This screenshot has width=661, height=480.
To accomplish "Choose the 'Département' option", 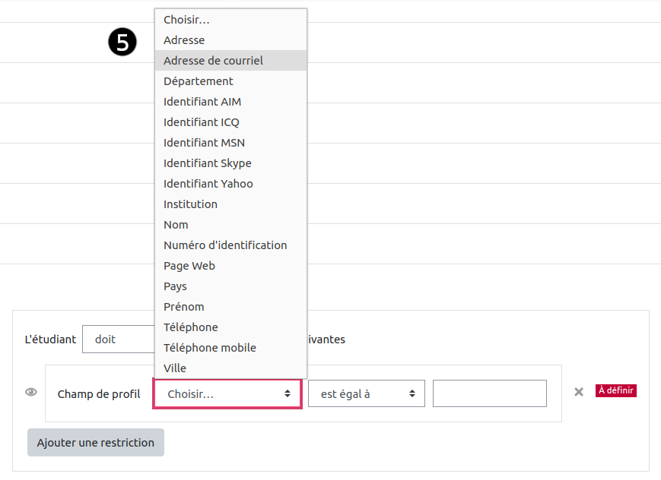I will [199, 81].
